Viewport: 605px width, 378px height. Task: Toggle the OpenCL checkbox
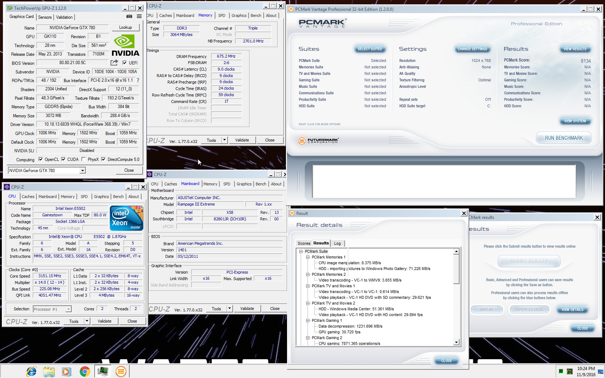tap(41, 159)
